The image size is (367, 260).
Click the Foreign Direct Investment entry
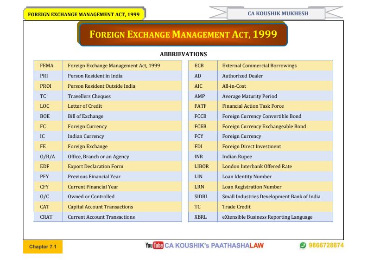click(x=251, y=146)
